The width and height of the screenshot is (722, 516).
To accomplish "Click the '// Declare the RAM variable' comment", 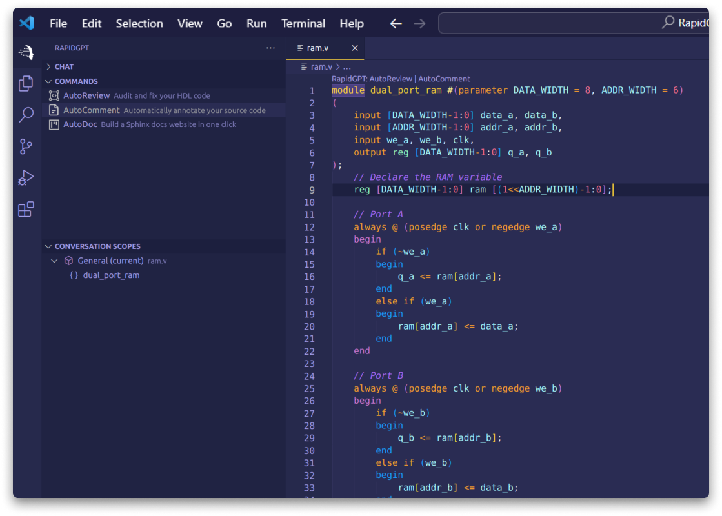I will pos(427,177).
